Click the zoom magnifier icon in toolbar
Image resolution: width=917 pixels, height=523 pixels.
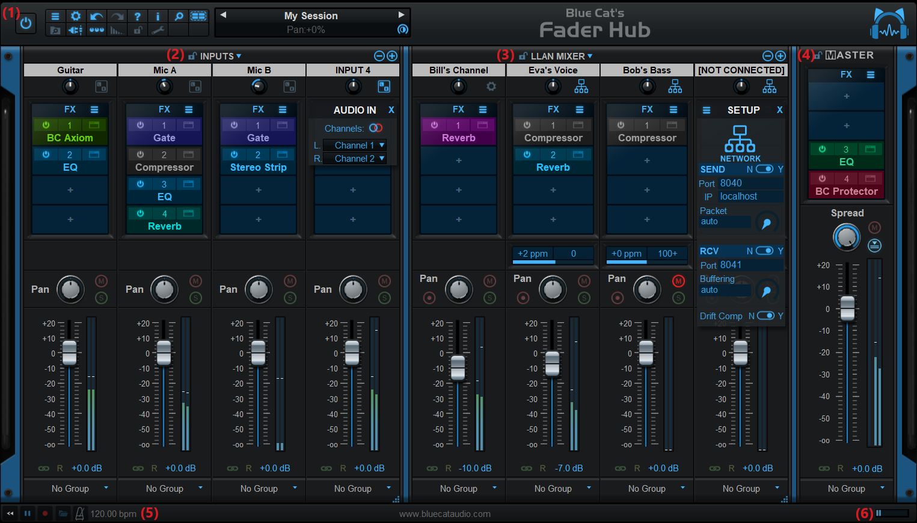coord(179,16)
